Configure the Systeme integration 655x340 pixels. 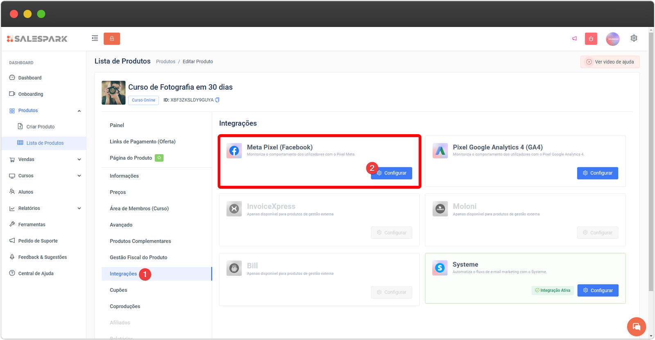(598, 290)
